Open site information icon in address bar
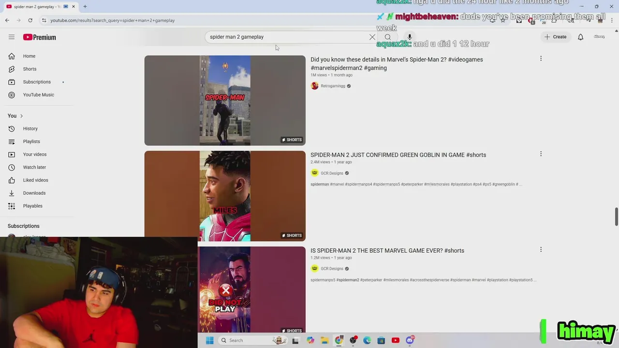Screen dimensions: 619x348 [x=44, y=20]
